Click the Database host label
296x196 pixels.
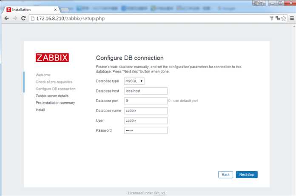tap(108, 91)
